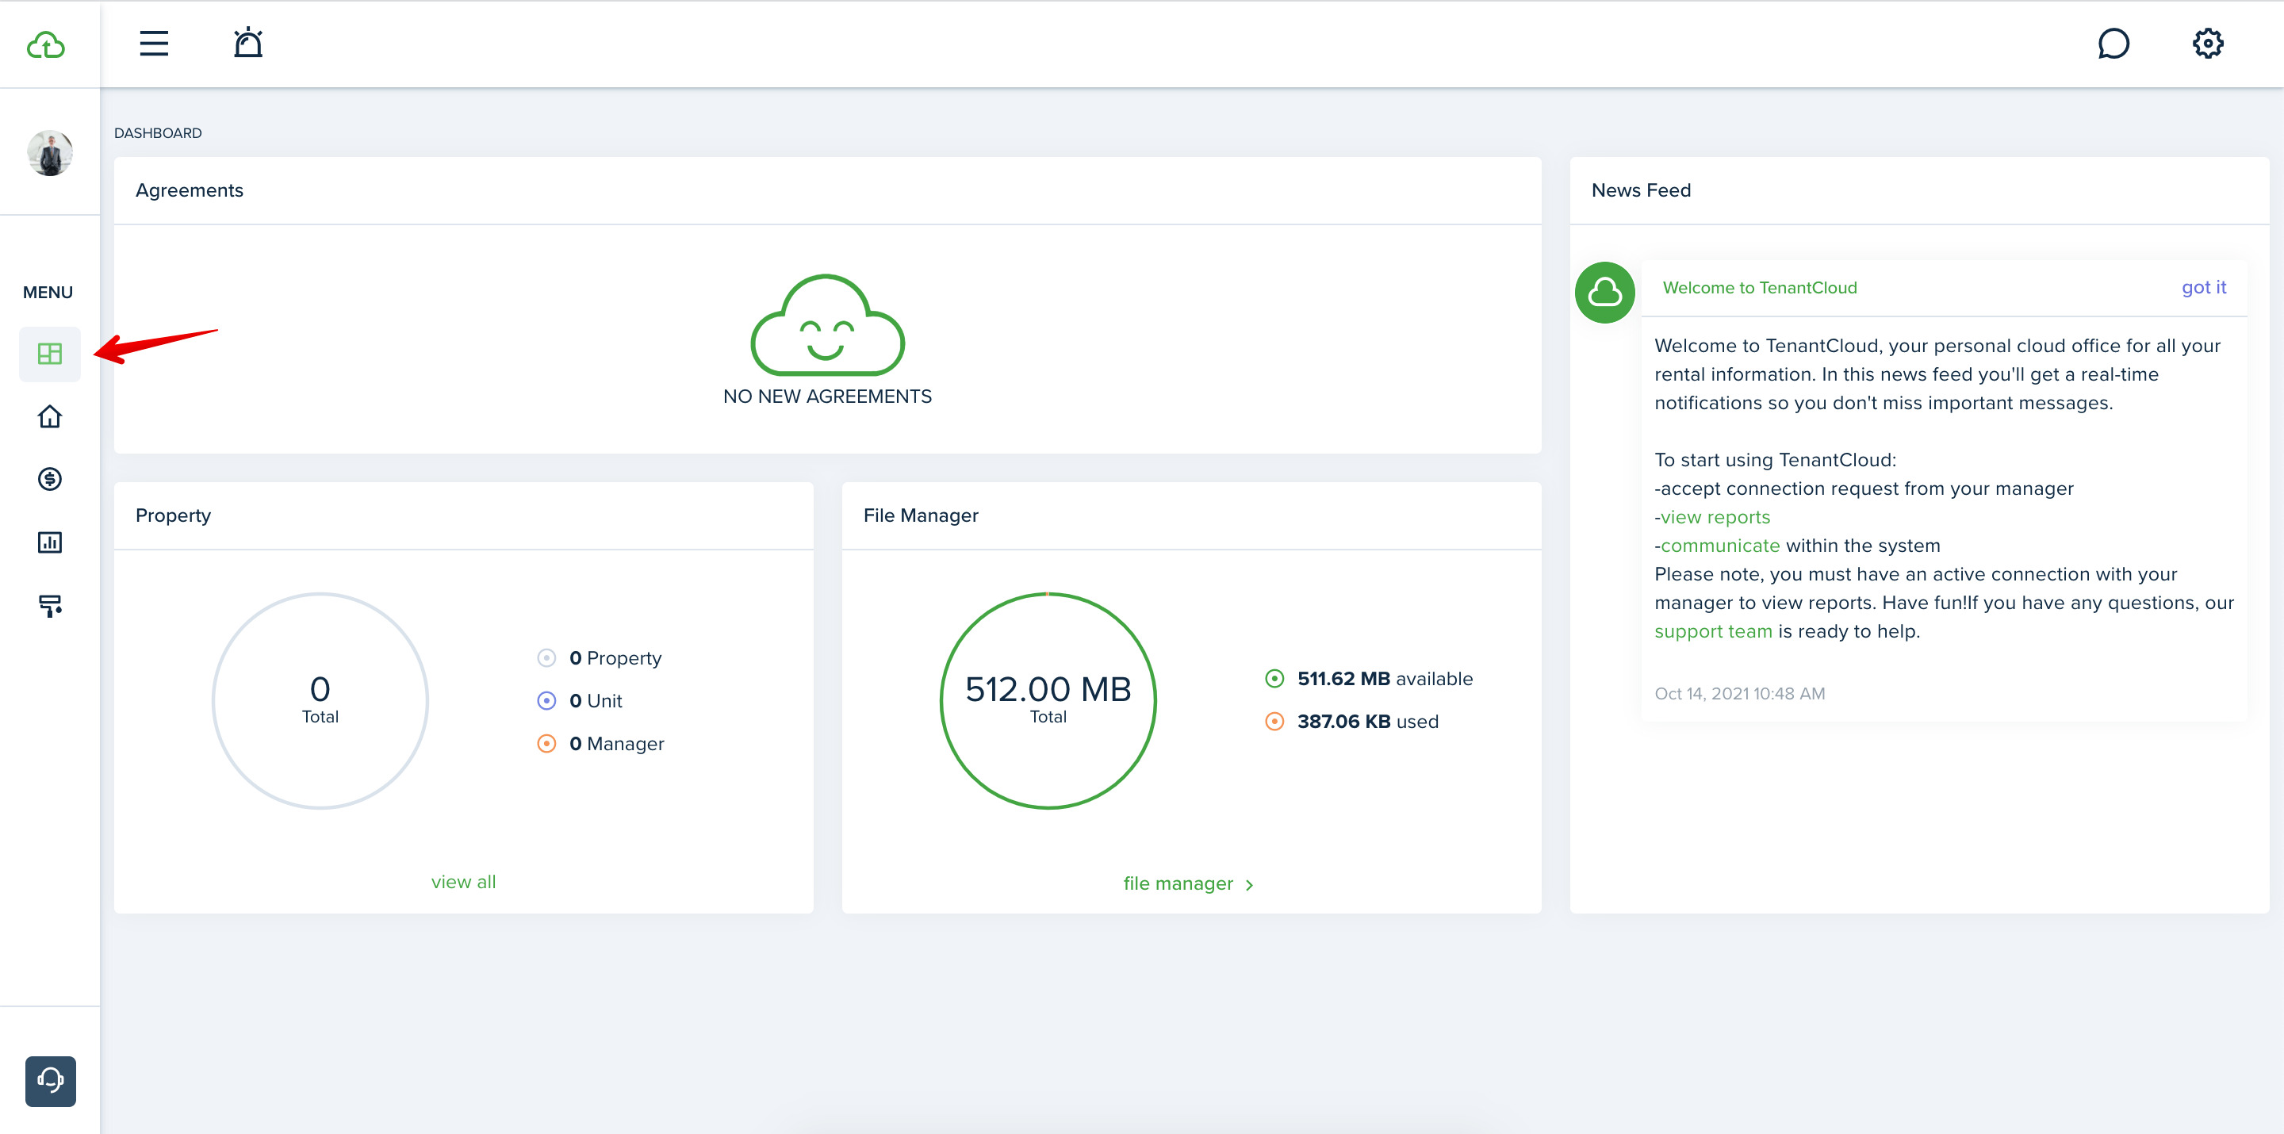This screenshot has height=1134, width=2284.
Task: Click the 0 Manager legend marker
Action: pos(546,744)
